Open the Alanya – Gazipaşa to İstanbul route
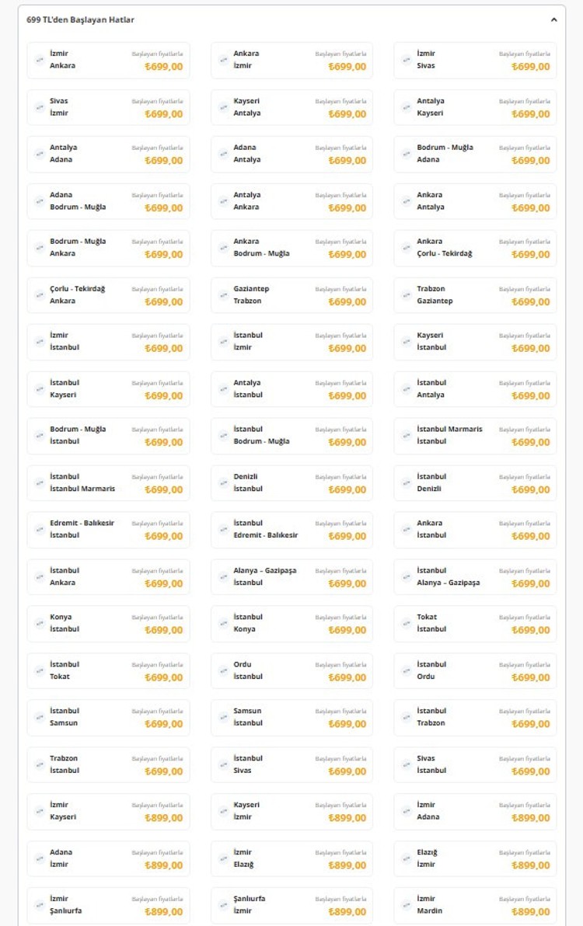This screenshot has height=926, width=583. point(291,576)
